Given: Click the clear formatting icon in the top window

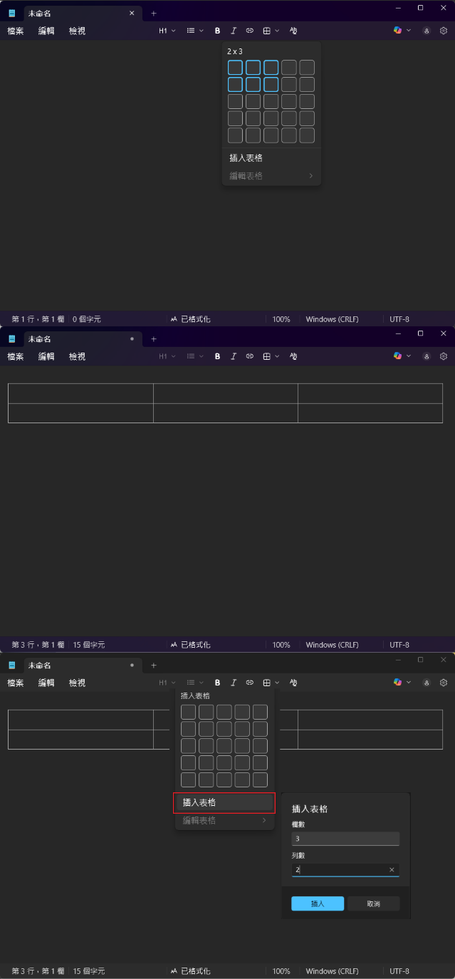Looking at the screenshot, I should (293, 31).
